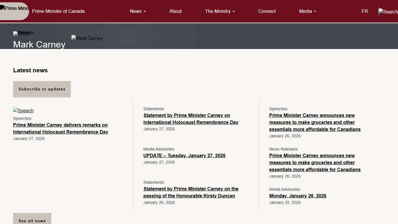The width and height of the screenshot is (398, 224).
Task: Expand the News dropdown menu
Action: pos(138,11)
